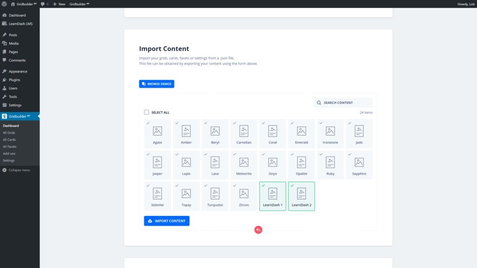
Task: Click the Lava card image icon
Action: pos(215,162)
